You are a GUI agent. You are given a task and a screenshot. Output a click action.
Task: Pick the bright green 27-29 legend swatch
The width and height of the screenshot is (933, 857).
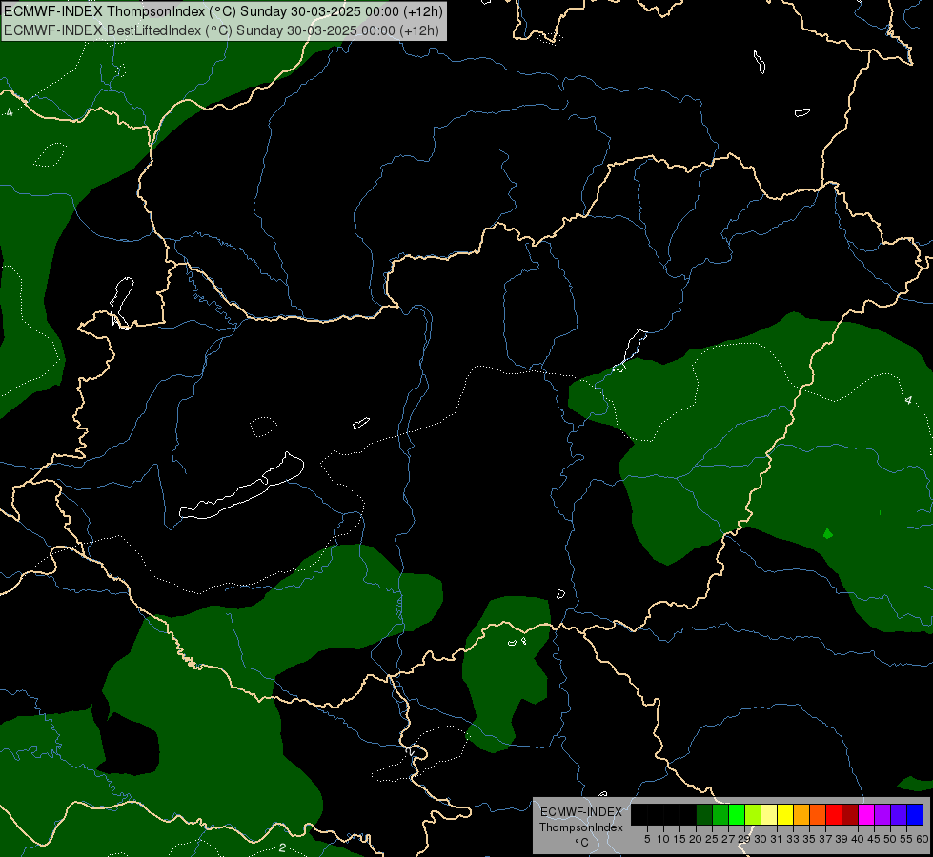point(737,815)
